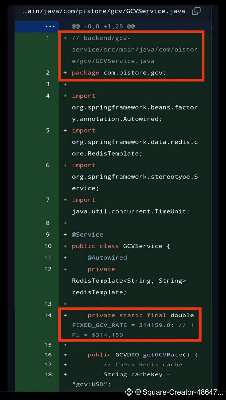The width and height of the screenshot is (226, 400).
Task: Click the hunk header @@ -0,0 +1,28 @@
Action: (103, 26)
